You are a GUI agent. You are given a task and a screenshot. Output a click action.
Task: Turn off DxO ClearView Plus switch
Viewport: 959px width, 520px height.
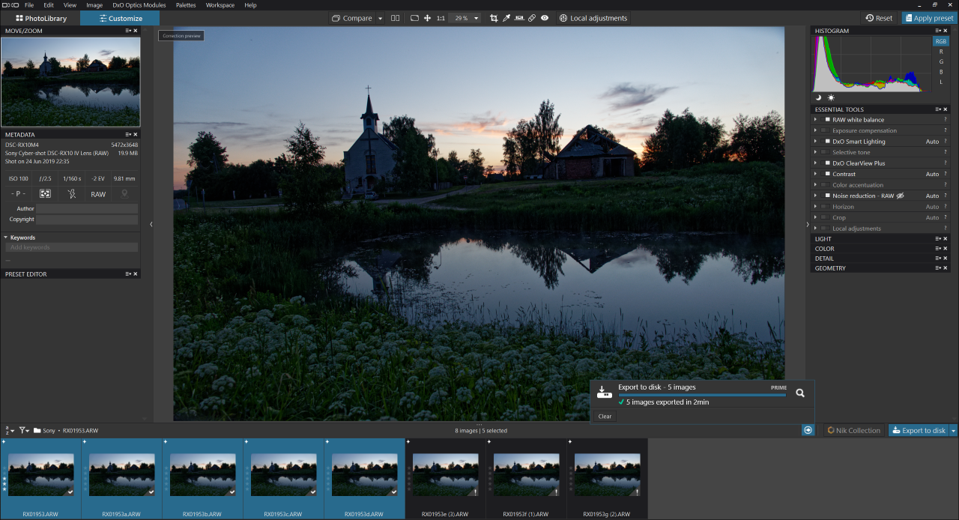tap(827, 163)
